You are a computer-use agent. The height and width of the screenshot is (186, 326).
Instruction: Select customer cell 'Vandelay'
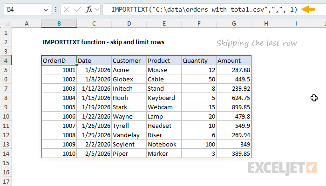coord(129,135)
